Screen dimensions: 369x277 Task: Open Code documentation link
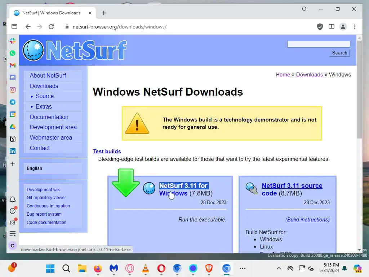tap(46, 222)
